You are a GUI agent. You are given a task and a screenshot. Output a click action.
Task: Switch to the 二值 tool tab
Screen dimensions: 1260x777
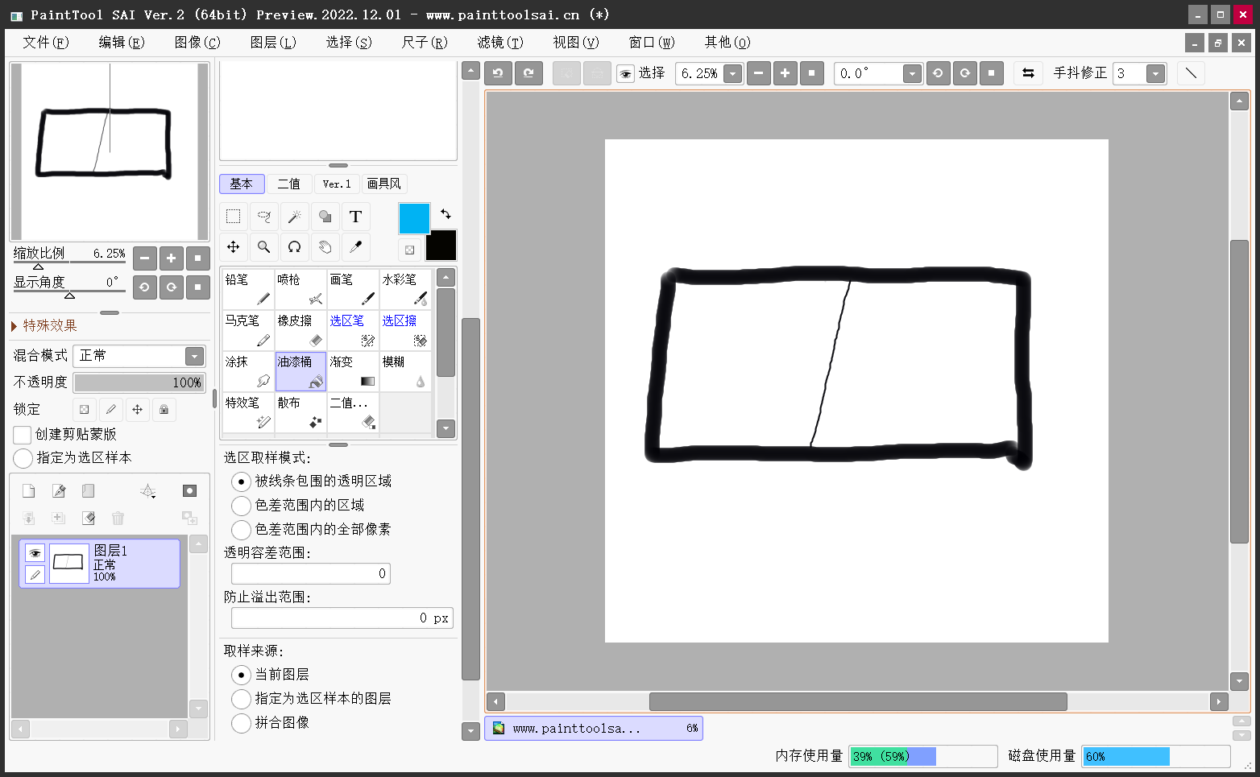click(x=289, y=184)
